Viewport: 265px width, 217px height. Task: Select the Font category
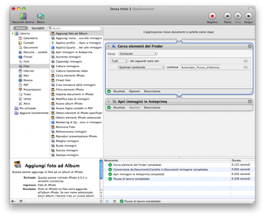[26, 61]
